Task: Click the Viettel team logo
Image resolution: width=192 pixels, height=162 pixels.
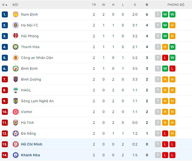Action: pos(15,112)
